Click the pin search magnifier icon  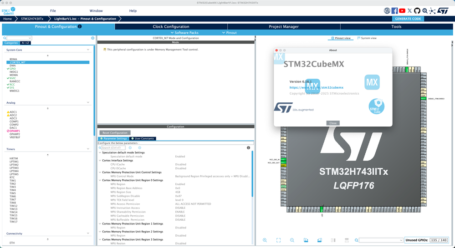point(356,240)
